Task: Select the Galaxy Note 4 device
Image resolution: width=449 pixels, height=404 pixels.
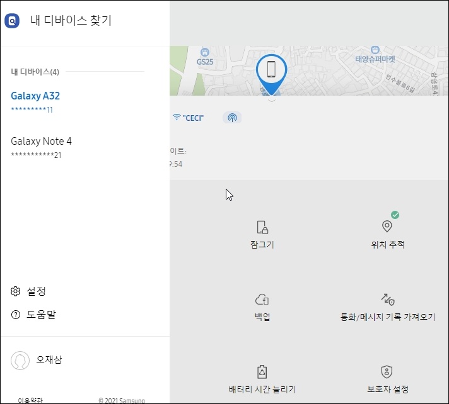Action: [x=41, y=141]
